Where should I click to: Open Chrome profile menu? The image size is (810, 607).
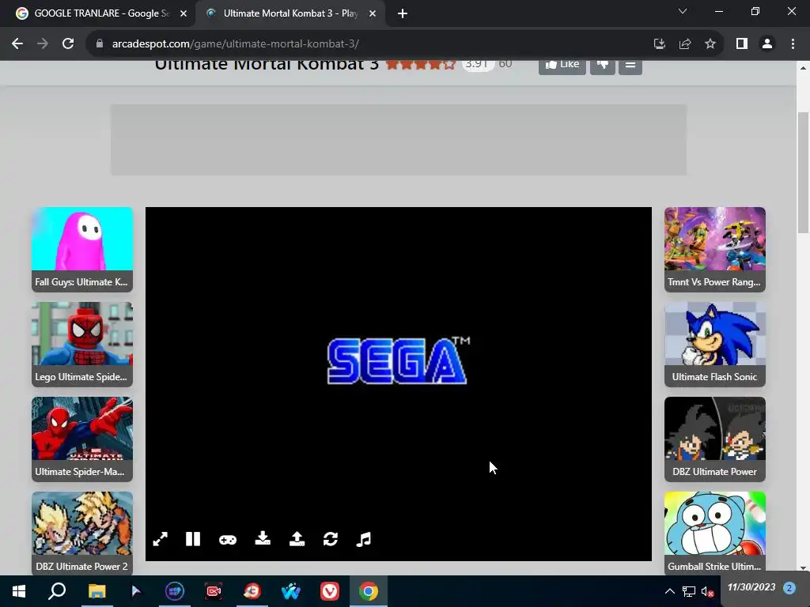pyautogui.click(x=767, y=44)
